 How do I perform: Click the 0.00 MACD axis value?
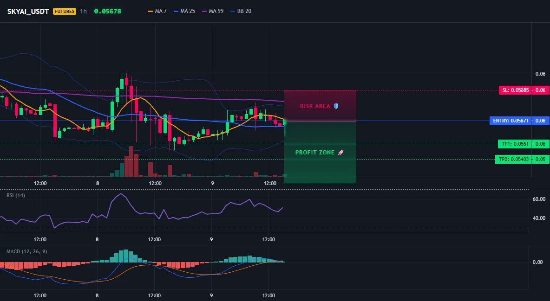point(538,262)
